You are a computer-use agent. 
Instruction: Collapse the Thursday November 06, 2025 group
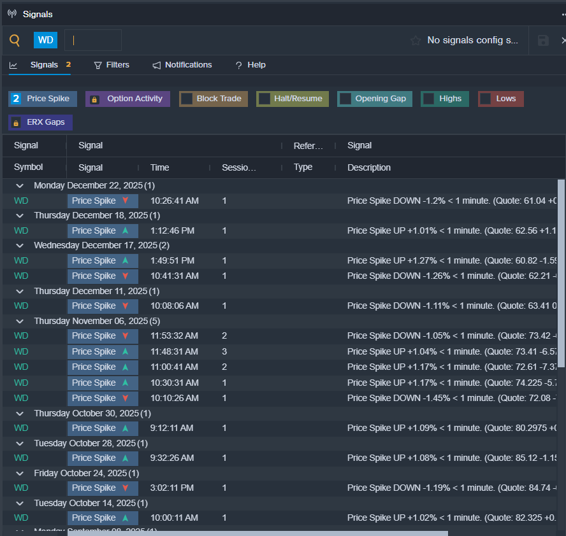coord(20,321)
